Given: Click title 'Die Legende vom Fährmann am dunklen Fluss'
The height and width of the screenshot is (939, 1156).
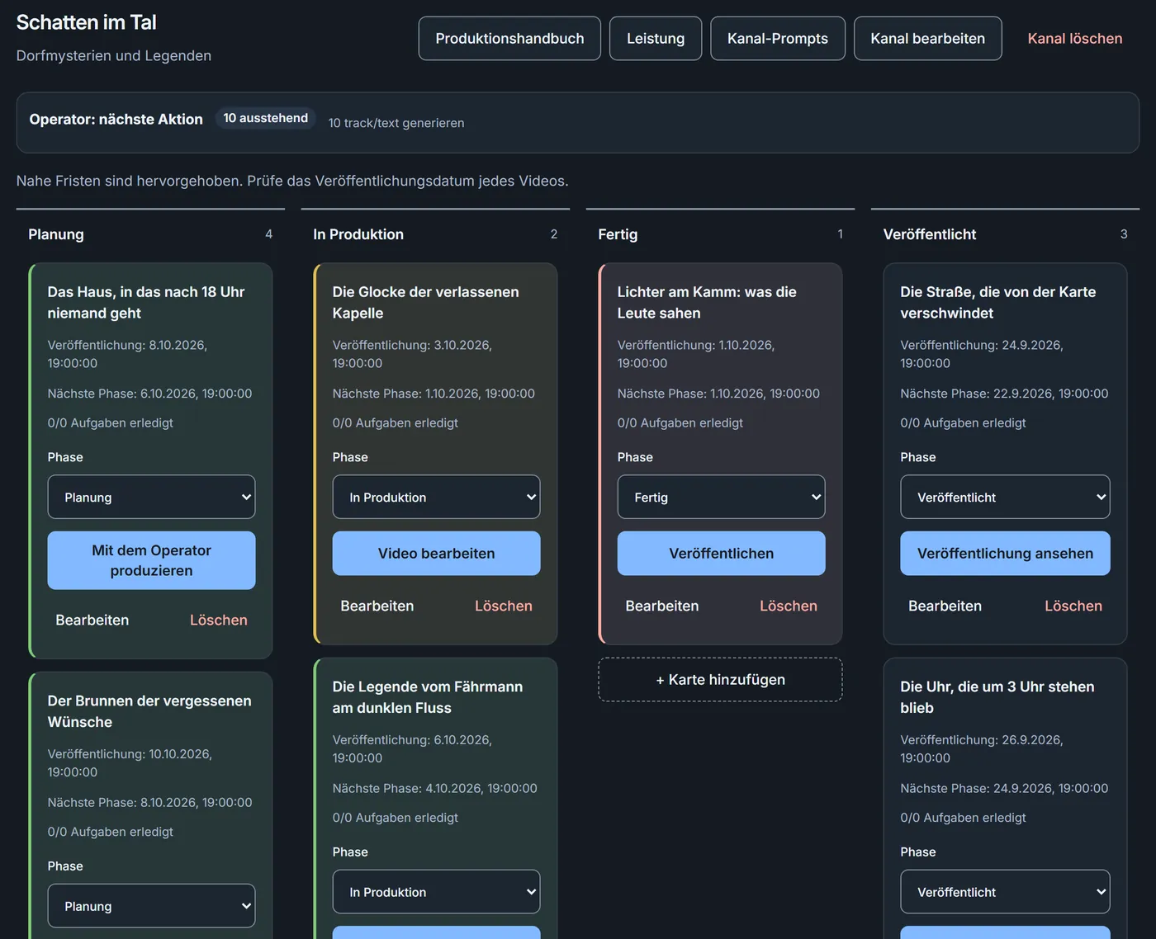Looking at the screenshot, I should [x=428, y=697].
